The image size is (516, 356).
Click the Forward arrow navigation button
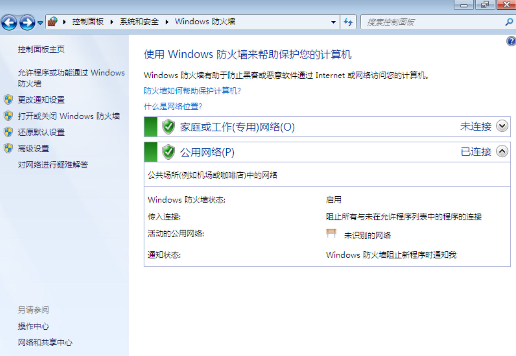click(27, 22)
